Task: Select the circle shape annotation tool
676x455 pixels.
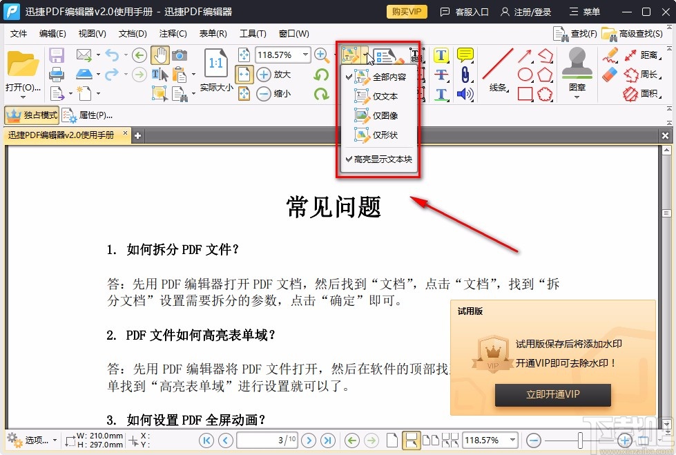Action: (524, 75)
